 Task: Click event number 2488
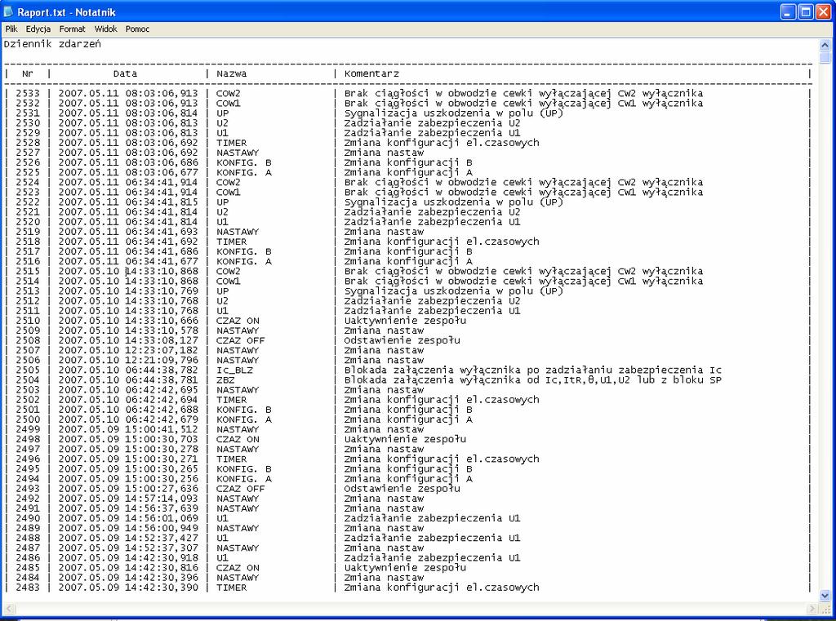28,538
